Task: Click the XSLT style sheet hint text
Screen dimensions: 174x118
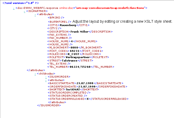Action: click(122, 21)
